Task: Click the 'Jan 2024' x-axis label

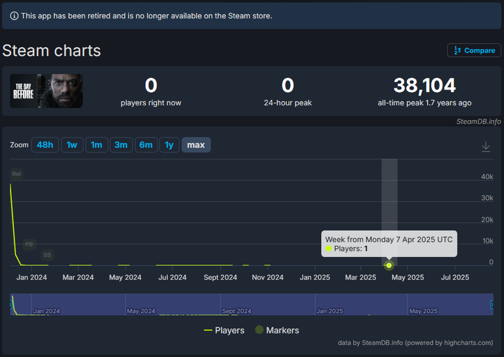Action: pos(31,277)
